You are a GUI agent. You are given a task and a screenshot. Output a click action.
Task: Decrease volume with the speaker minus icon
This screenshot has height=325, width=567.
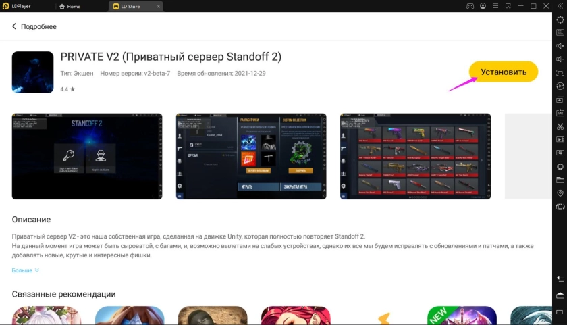pyautogui.click(x=560, y=59)
